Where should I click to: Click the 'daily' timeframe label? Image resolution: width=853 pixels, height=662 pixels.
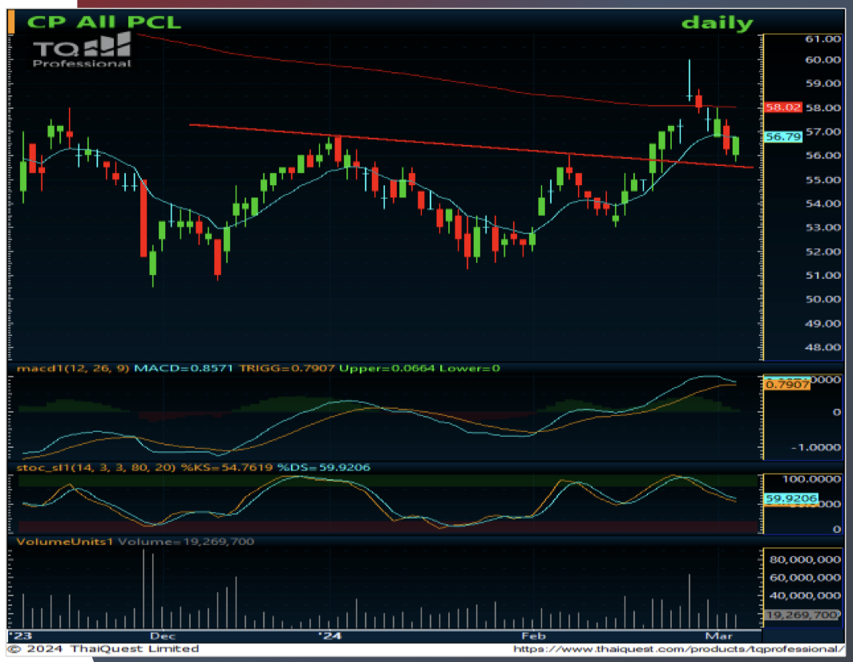pyautogui.click(x=717, y=23)
